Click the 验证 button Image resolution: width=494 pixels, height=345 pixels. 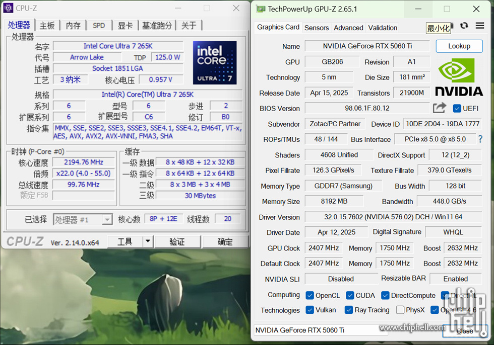(177, 241)
